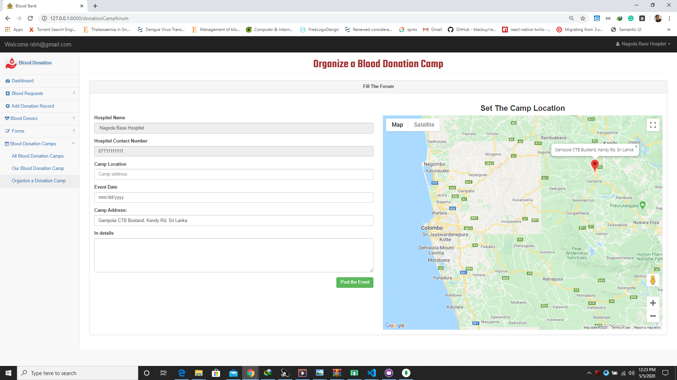Close the Gampola CTB Bustand info popup
Viewport: 677px width, 380px height.
pos(636,146)
